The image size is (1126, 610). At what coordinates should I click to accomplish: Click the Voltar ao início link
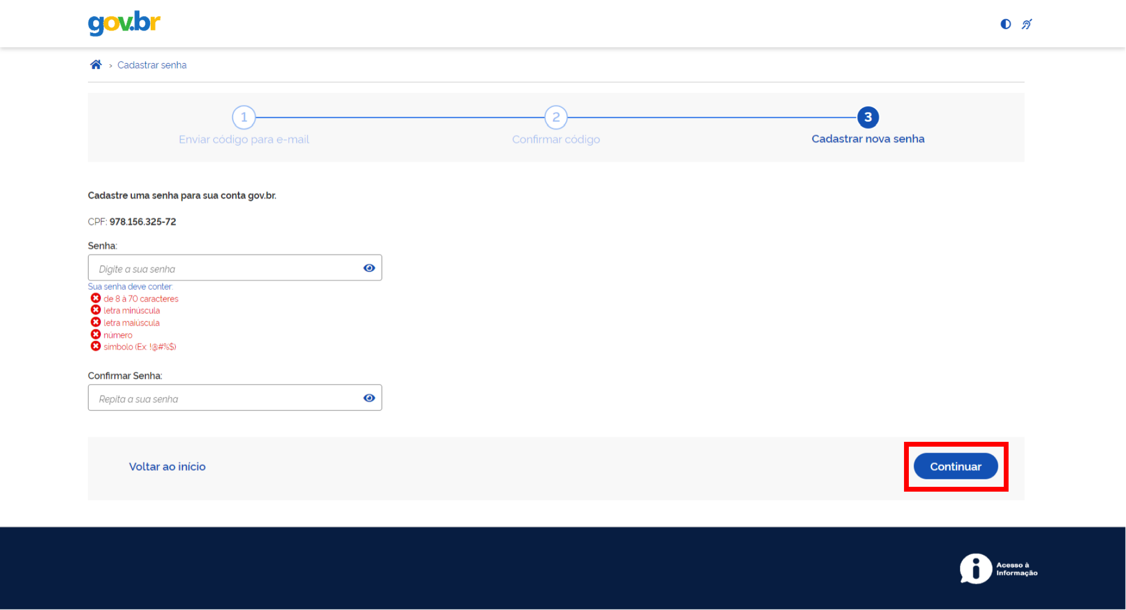click(167, 466)
